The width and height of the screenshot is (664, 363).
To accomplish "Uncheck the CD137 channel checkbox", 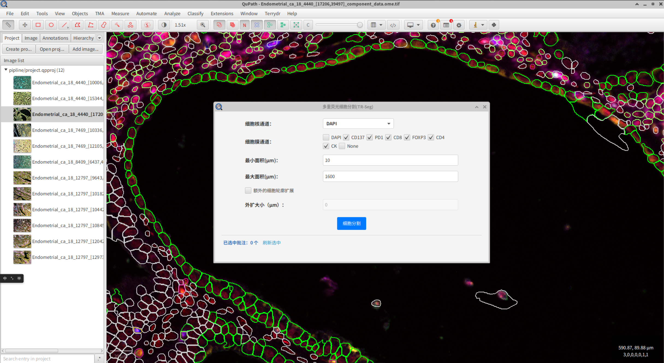I will tap(346, 137).
